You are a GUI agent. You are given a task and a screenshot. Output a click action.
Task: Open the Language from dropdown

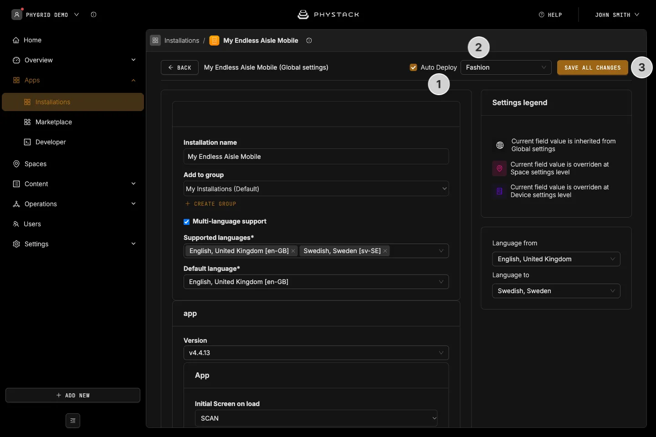[556, 259]
